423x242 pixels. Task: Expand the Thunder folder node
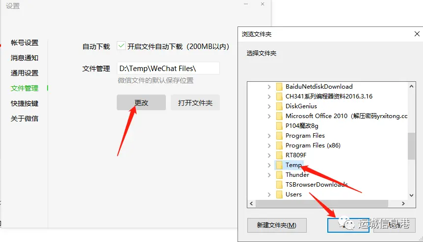(269, 175)
